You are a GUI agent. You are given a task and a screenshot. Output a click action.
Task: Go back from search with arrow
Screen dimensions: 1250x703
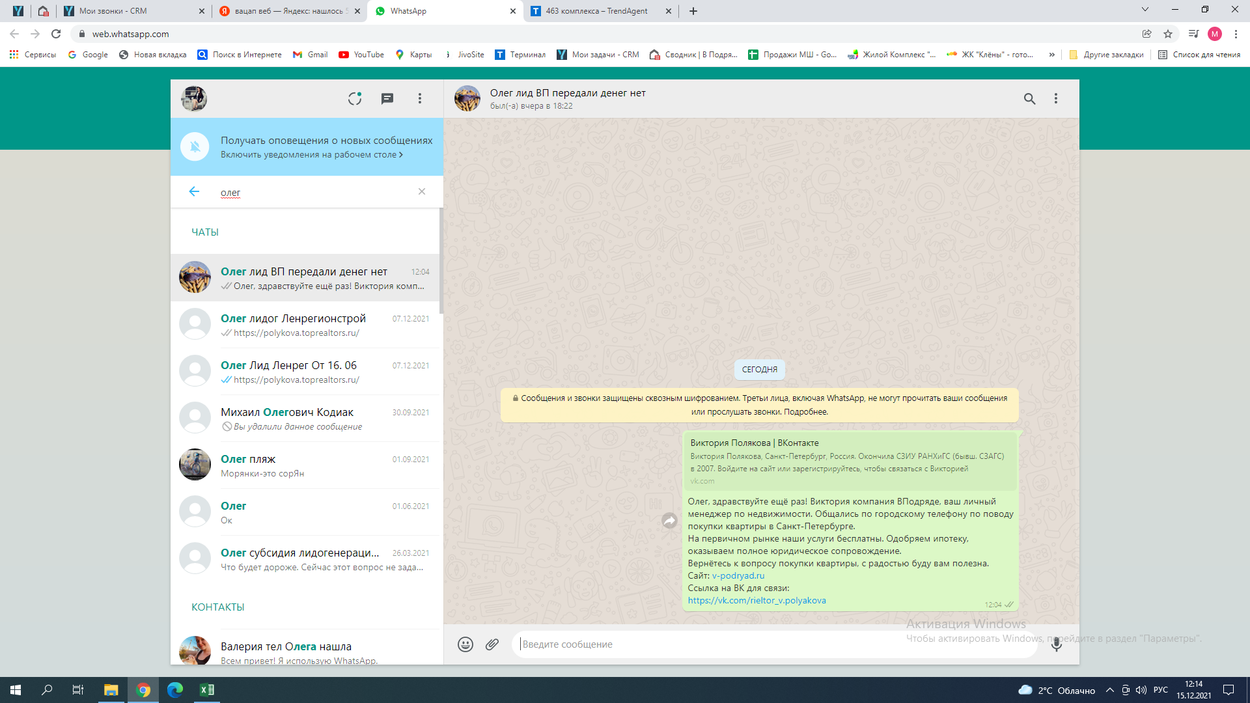pos(194,191)
